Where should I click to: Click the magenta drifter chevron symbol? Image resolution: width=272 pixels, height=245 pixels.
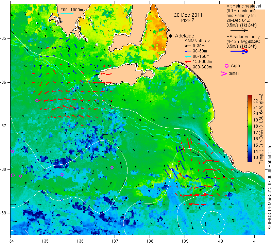224,73
